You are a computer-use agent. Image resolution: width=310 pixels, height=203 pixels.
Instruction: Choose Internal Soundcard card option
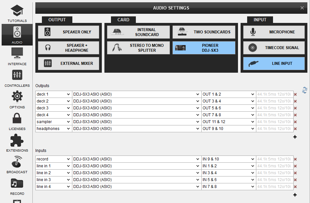tap(138, 32)
